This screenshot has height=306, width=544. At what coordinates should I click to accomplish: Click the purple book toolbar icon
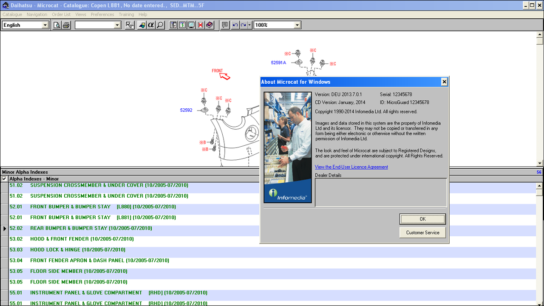(209, 25)
